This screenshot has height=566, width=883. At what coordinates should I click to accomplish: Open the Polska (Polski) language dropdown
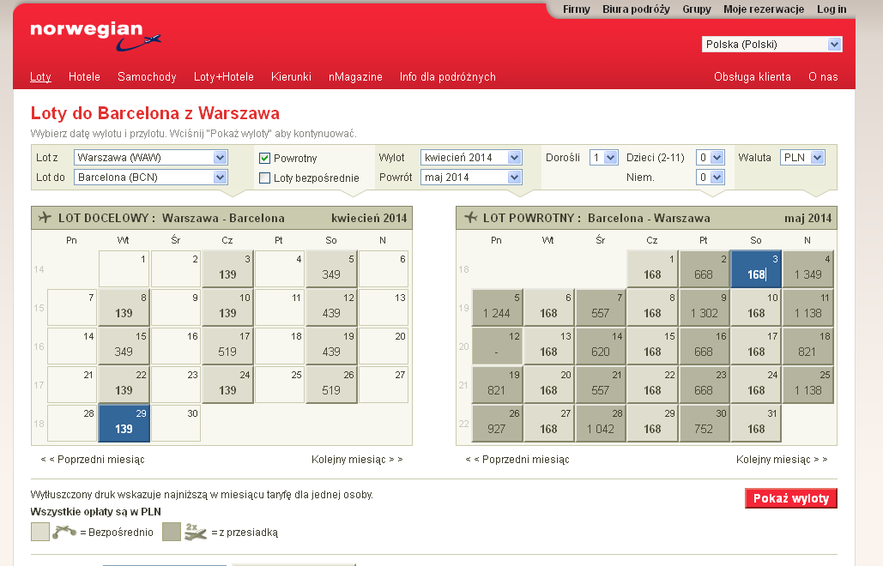pos(772,45)
